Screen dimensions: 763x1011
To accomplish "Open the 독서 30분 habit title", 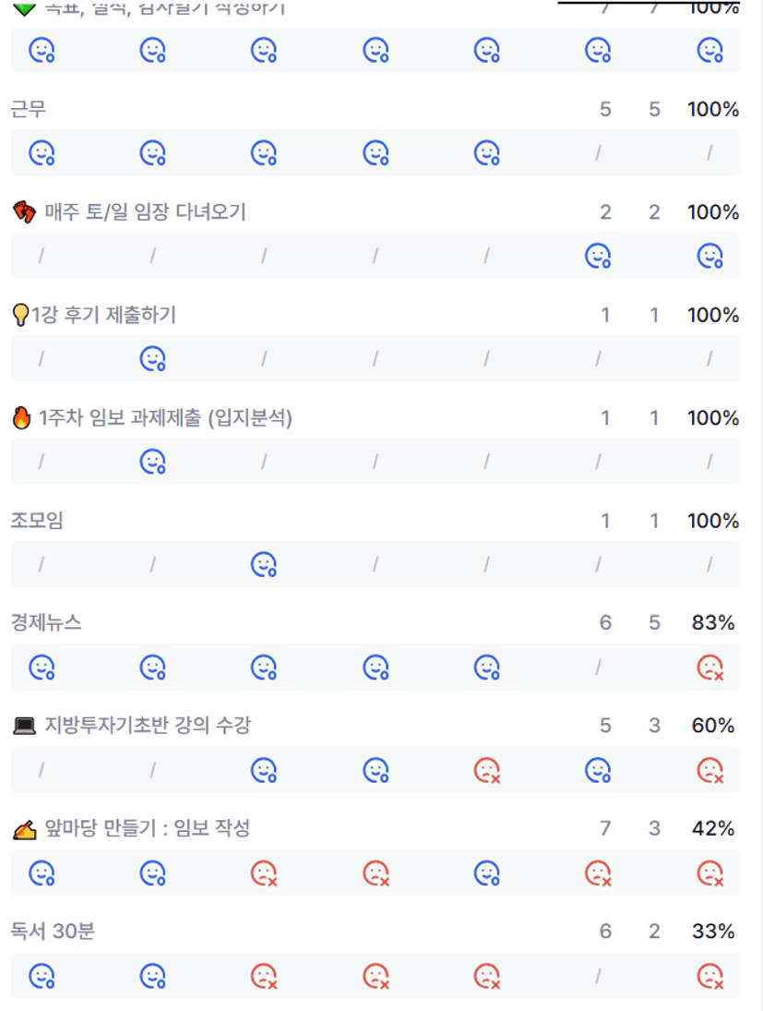I will 53,932.
